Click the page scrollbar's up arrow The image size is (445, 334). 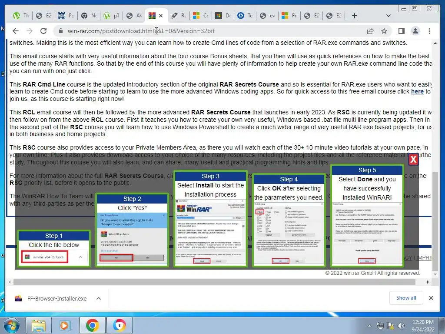[435, 43]
